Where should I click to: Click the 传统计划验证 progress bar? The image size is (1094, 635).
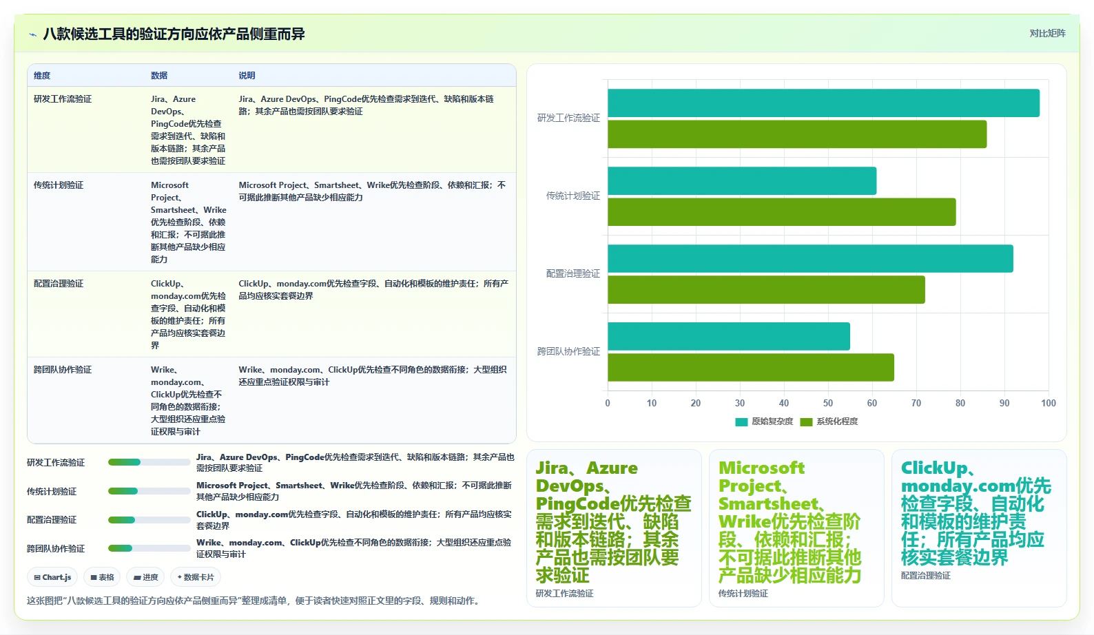pyautogui.click(x=149, y=491)
